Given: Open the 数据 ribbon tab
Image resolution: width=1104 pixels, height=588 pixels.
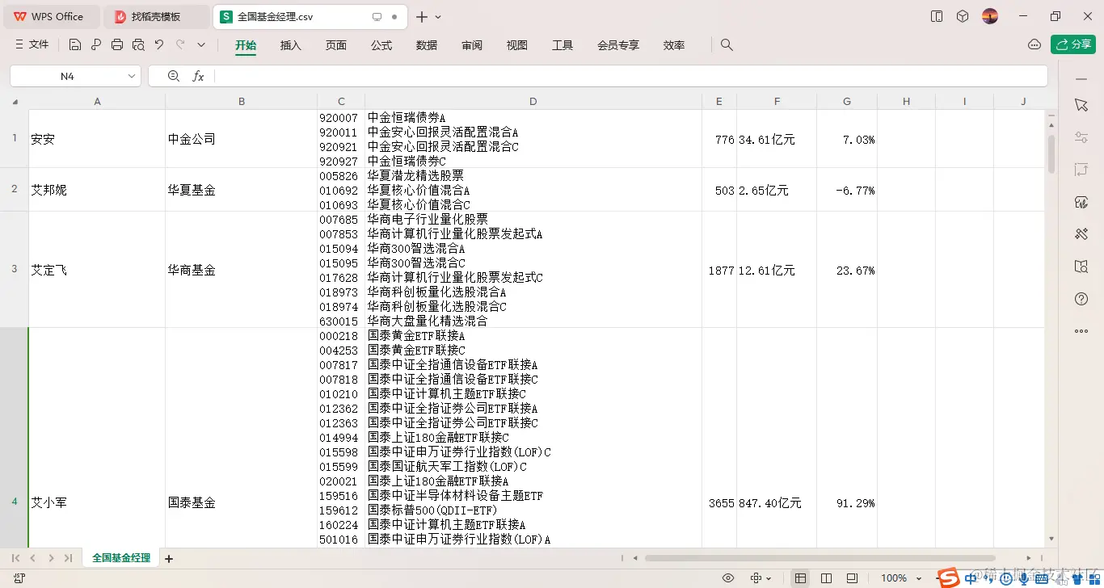Looking at the screenshot, I should pyautogui.click(x=427, y=45).
